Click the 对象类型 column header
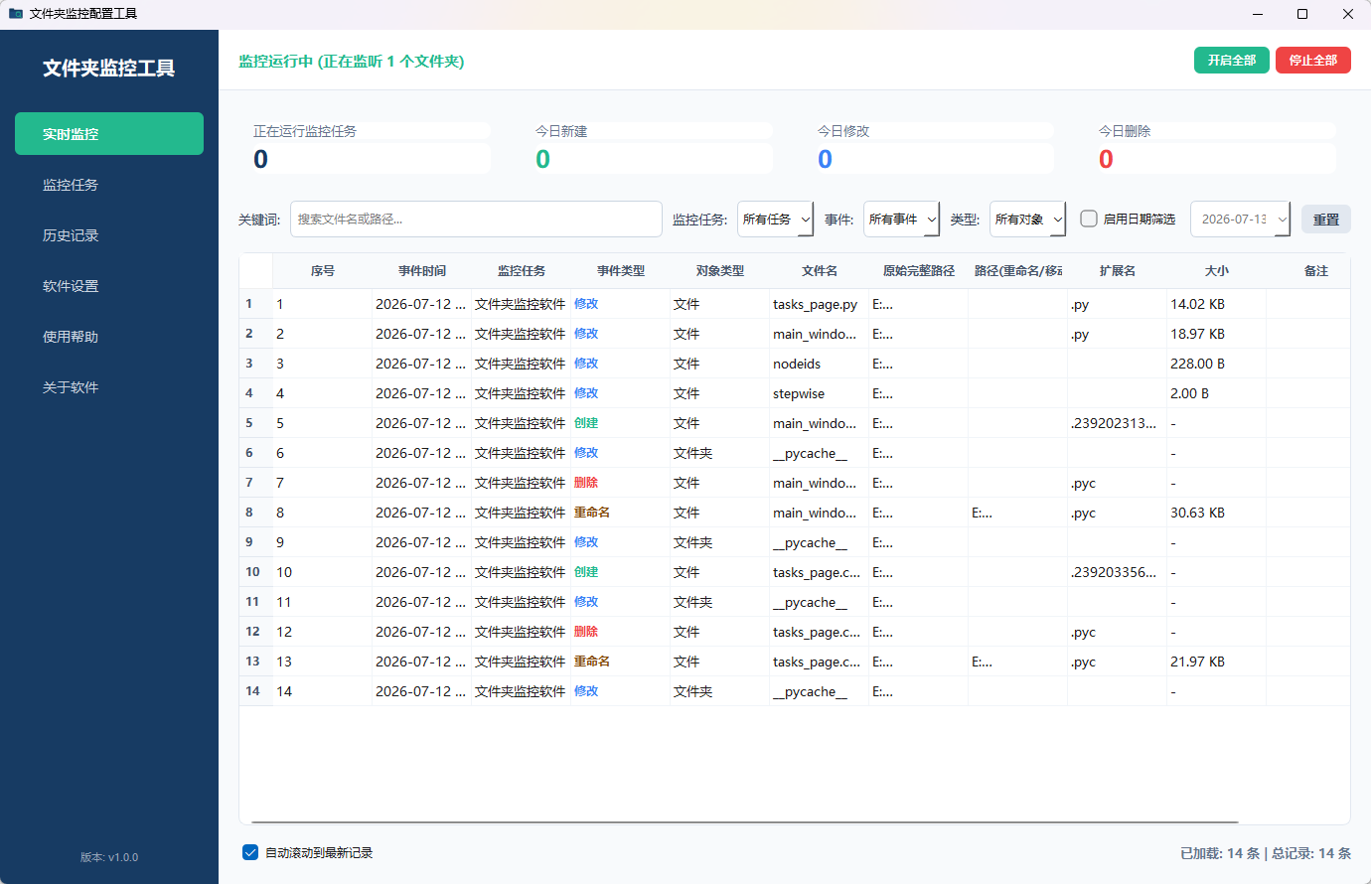Image resolution: width=1371 pixels, height=884 pixels. pyautogui.click(x=720, y=271)
